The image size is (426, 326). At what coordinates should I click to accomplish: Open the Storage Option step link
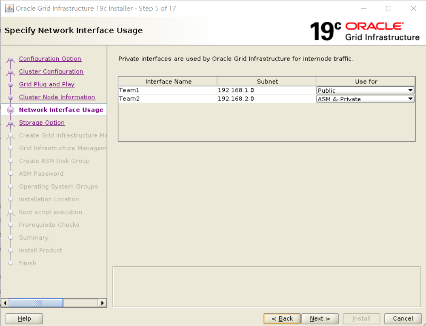tap(42, 123)
